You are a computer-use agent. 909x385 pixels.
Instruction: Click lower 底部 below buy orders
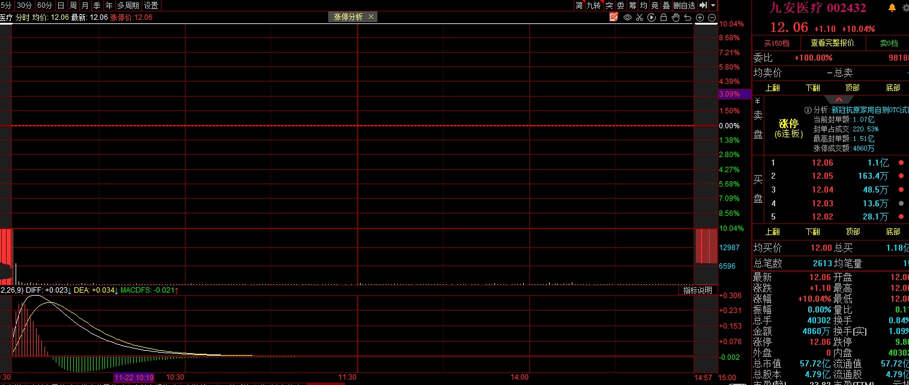pos(893,231)
